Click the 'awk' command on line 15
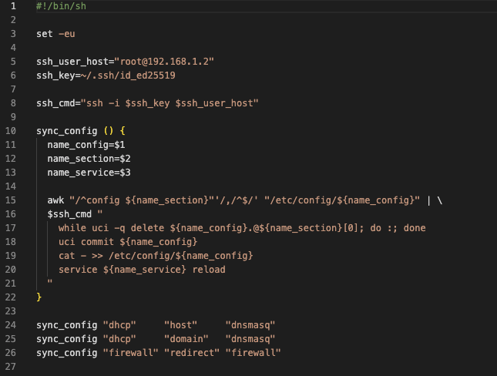The image size is (497, 376). coord(55,200)
